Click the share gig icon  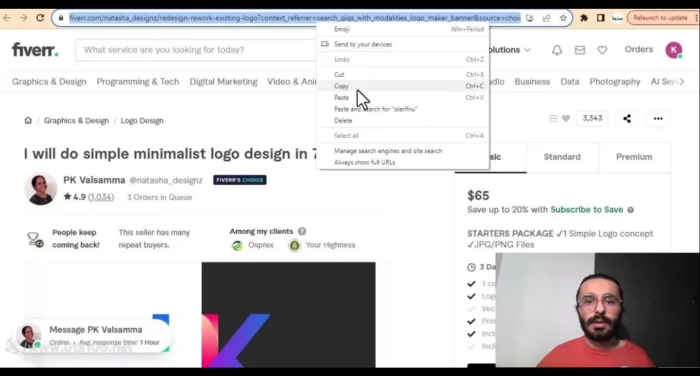(627, 118)
